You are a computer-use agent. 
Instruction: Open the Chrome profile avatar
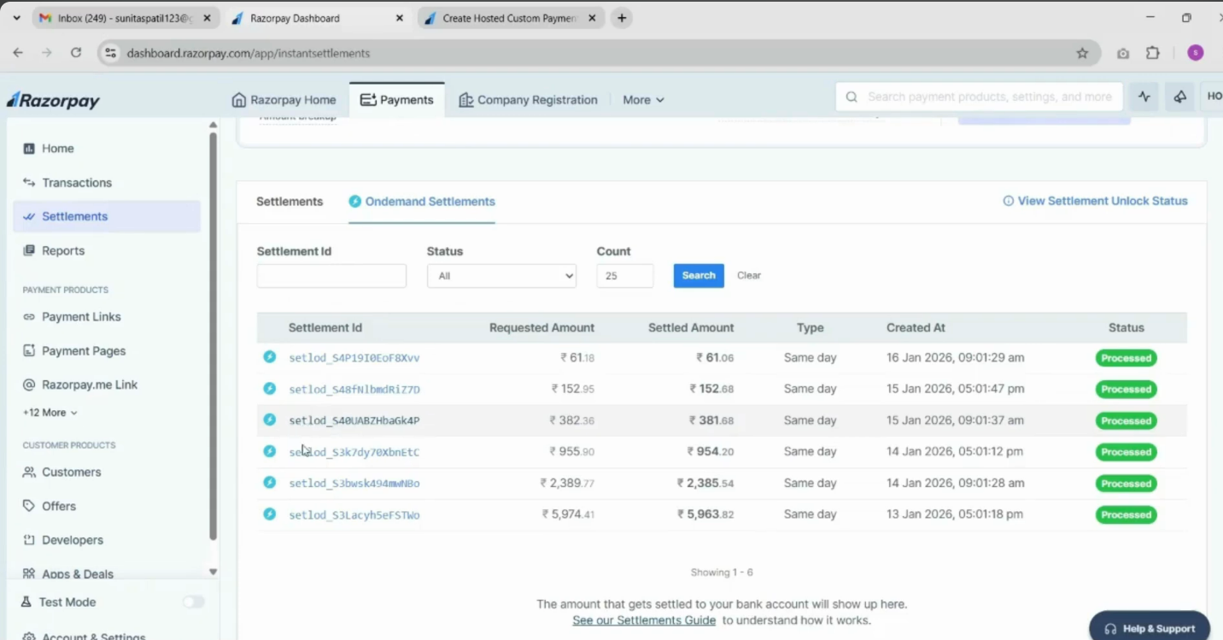(1195, 53)
